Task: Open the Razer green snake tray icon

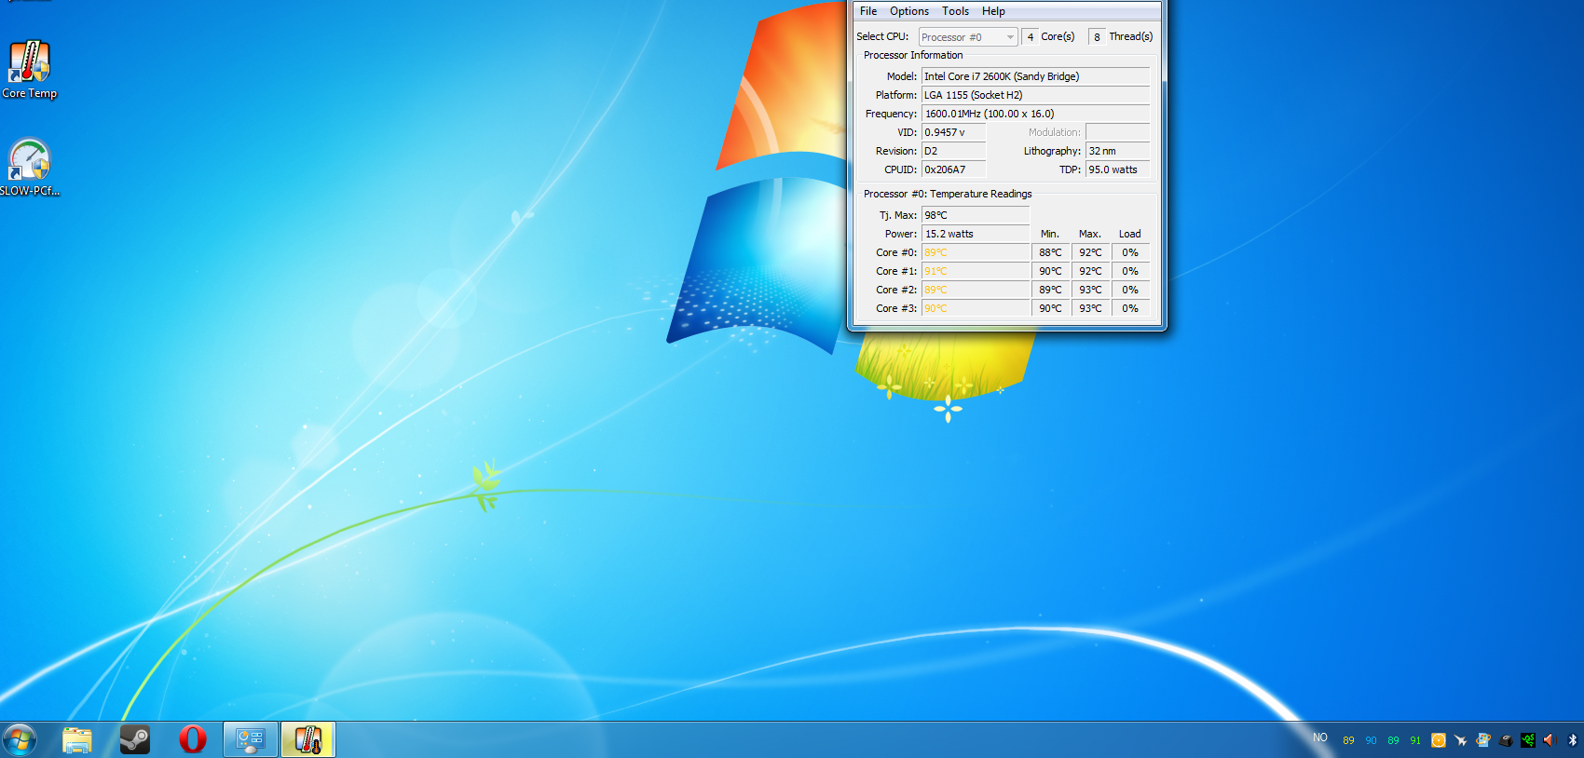Action: [1528, 740]
